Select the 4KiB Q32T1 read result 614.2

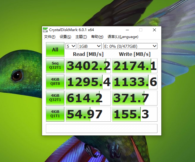pyautogui.click(x=88, y=98)
